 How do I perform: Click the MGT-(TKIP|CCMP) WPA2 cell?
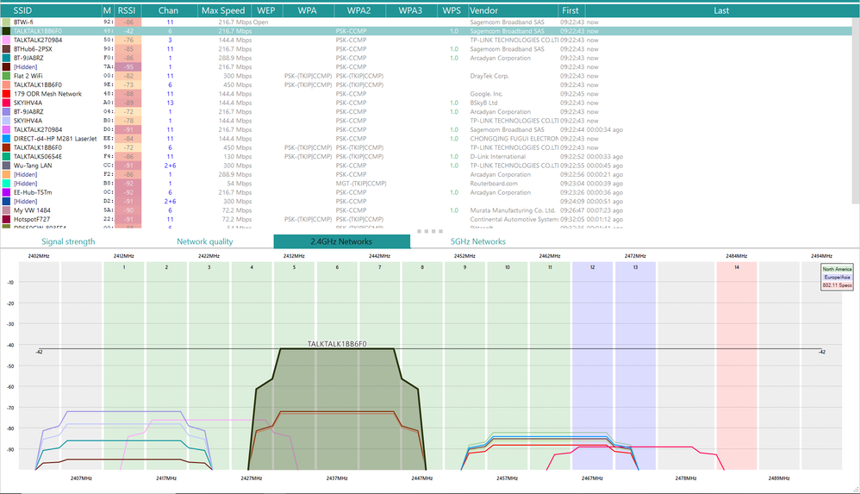tap(361, 184)
